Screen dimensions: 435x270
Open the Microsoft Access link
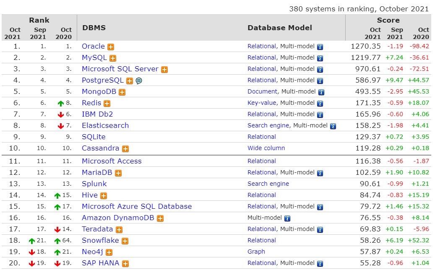tap(112, 161)
